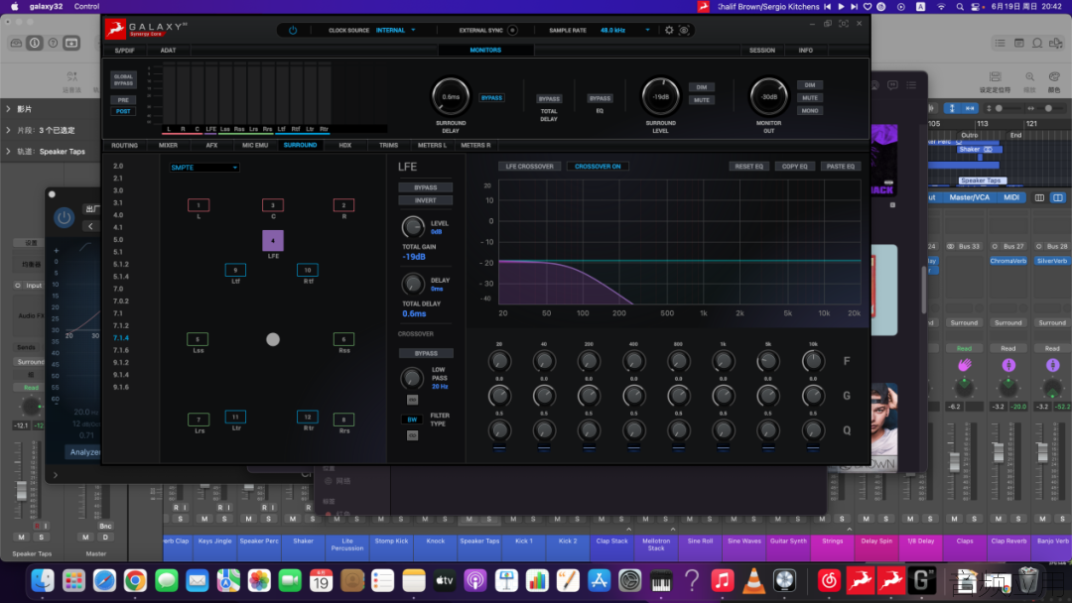Select the 9.1.6 surround format
Image resolution: width=1072 pixels, height=603 pixels.
(121, 387)
